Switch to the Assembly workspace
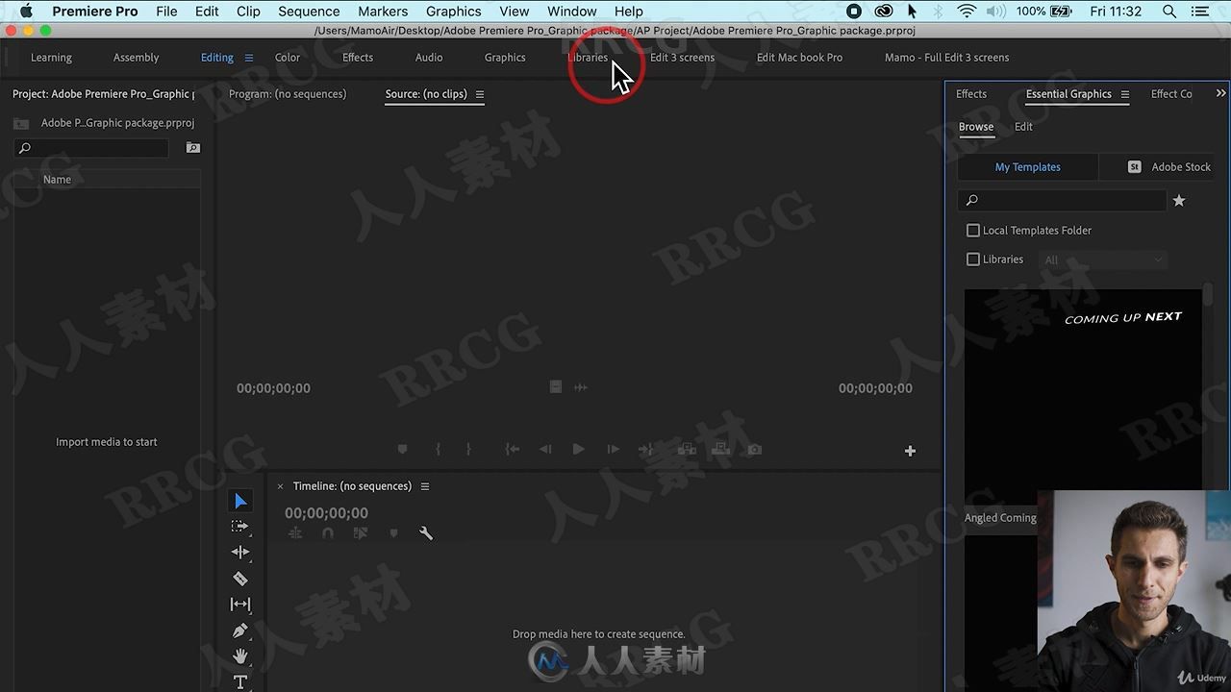 tap(136, 58)
